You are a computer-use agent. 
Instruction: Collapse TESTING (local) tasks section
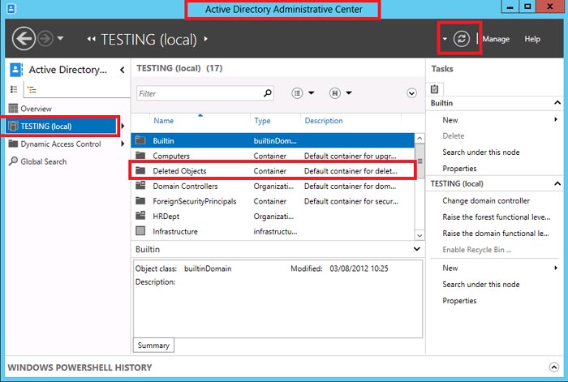(x=557, y=183)
